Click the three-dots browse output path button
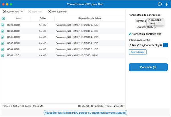Screen dimensions: 171x117 point(165,45)
